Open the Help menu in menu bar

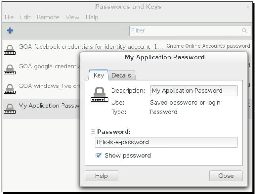coord(92,17)
